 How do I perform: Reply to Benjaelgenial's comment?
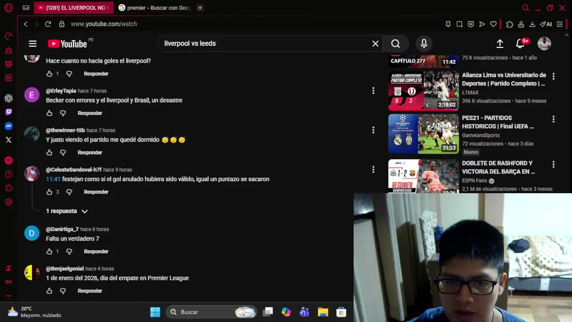(90, 291)
